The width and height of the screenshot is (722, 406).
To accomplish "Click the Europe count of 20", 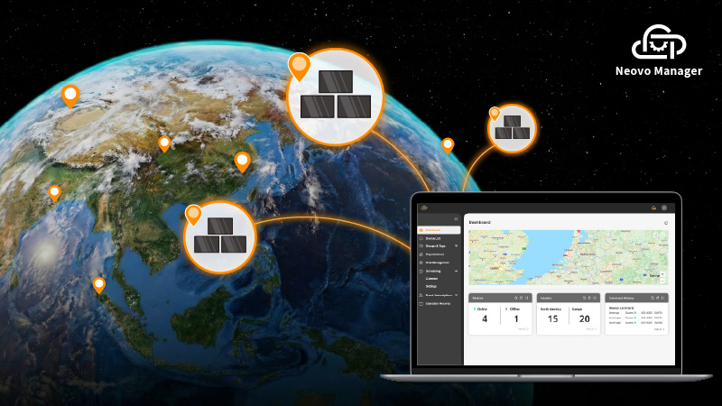I will (x=582, y=318).
